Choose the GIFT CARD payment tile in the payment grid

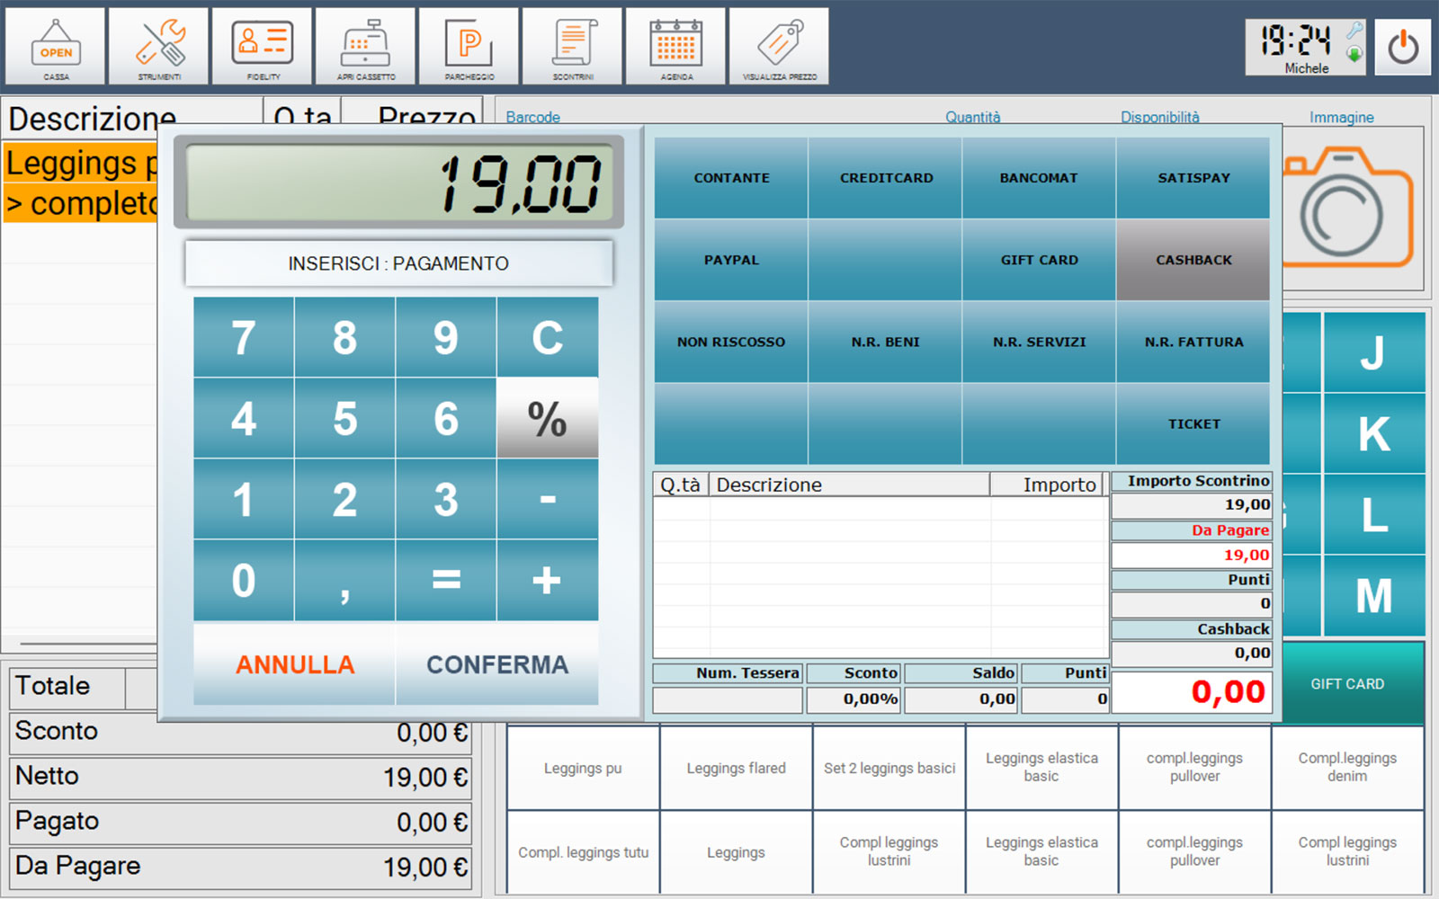pos(1039,260)
